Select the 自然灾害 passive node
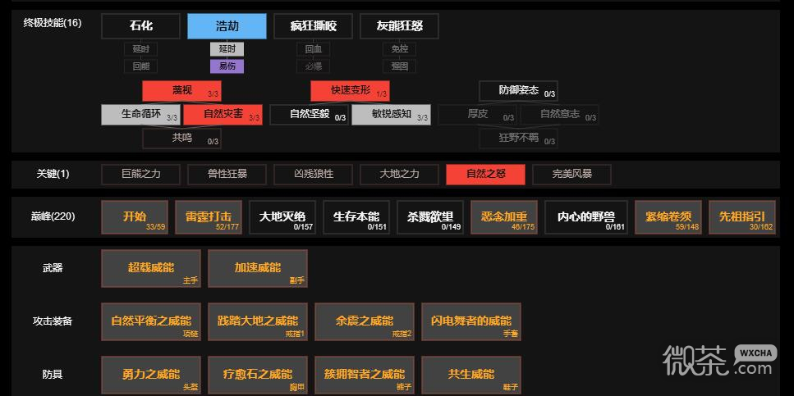The height and width of the screenshot is (396, 794). tap(223, 115)
